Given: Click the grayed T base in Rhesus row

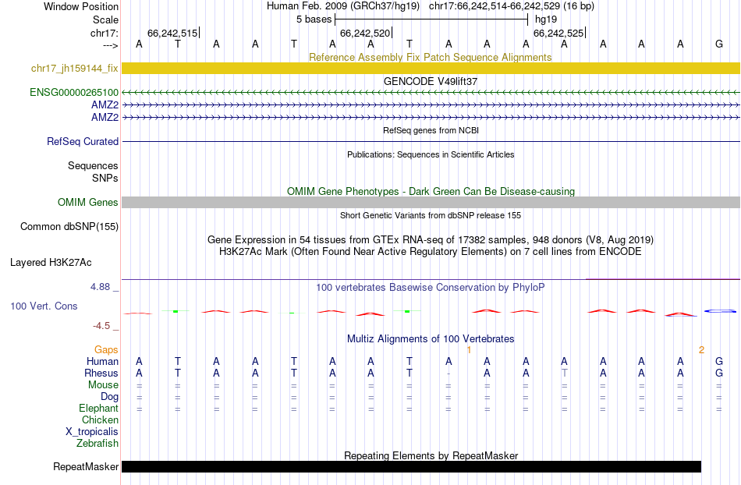Looking at the screenshot, I should (564, 373).
